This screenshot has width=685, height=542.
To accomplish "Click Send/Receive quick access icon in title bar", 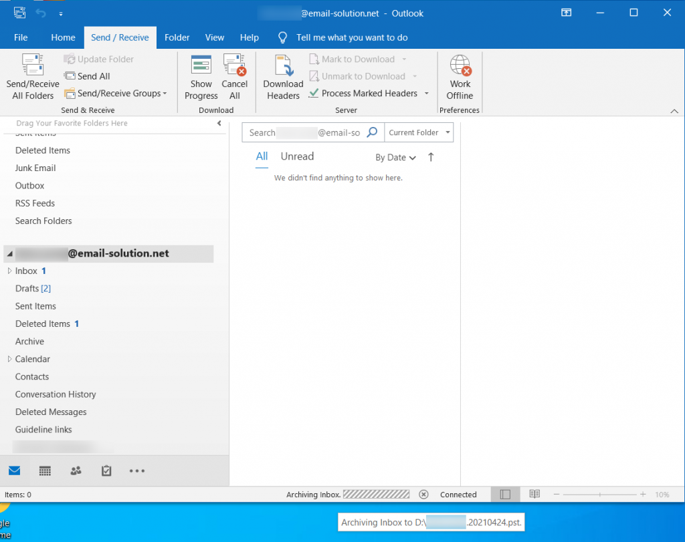I will pyautogui.click(x=19, y=13).
